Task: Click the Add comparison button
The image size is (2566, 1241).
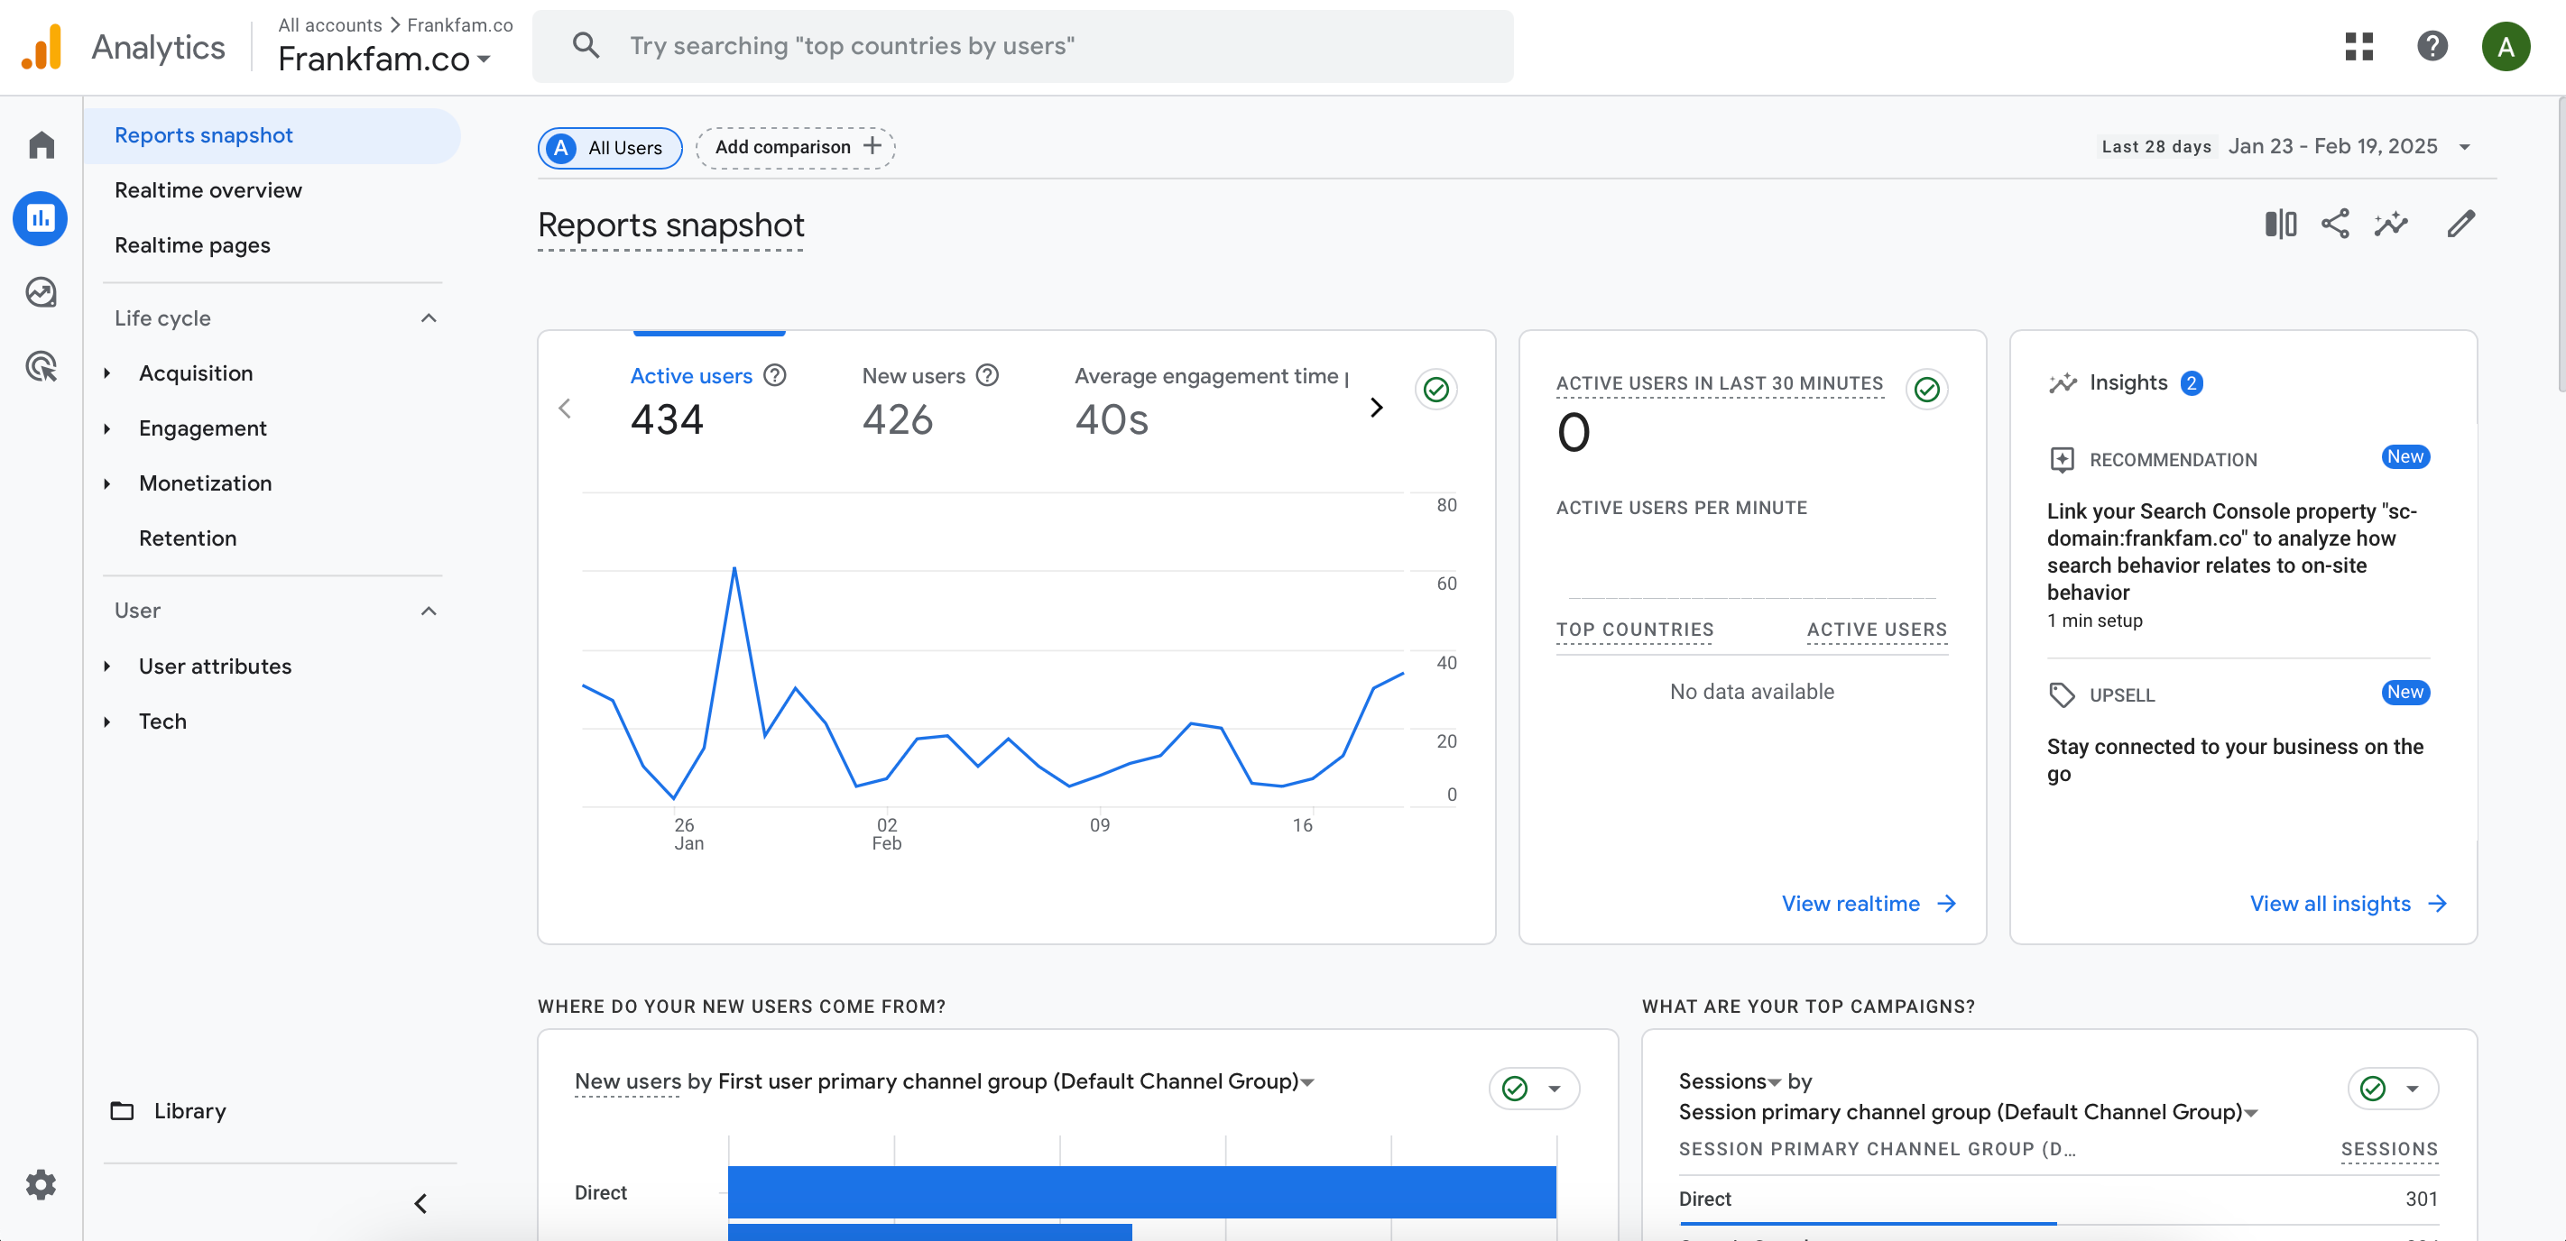Action: (x=796, y=147)
